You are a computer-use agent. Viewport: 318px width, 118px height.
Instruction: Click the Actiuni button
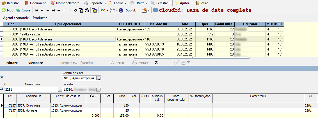(x=118, y=63)
